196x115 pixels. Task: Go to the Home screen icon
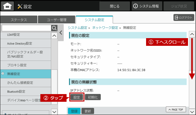pos(7,6)
